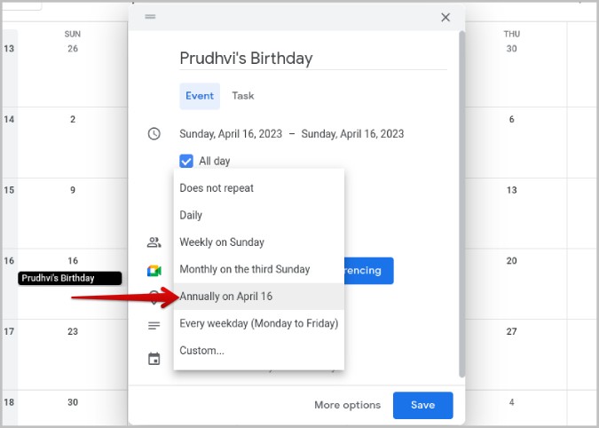Image resolution: width=599 pixels, height=428 pixels.
Task: Grab the dialog drag handle icon
Action: point(150,17)
